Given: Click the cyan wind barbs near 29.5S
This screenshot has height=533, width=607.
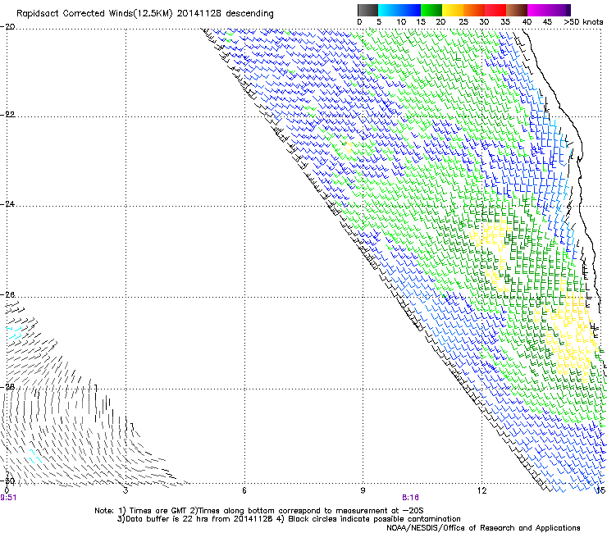Looking at the screenshot, I should click(34, 456).
